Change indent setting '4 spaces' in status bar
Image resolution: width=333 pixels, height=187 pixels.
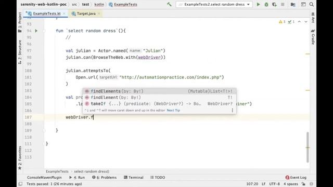[290, 184]
